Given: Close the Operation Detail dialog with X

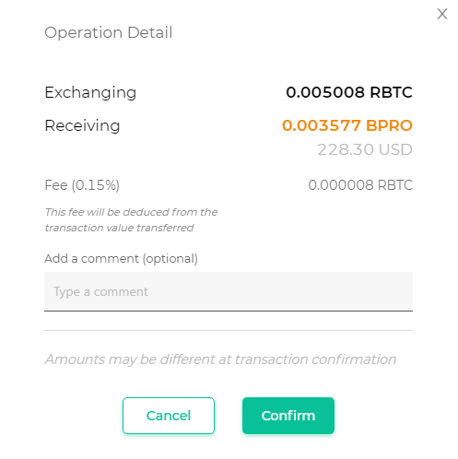Looking at the screenshot, I should 442,14.
